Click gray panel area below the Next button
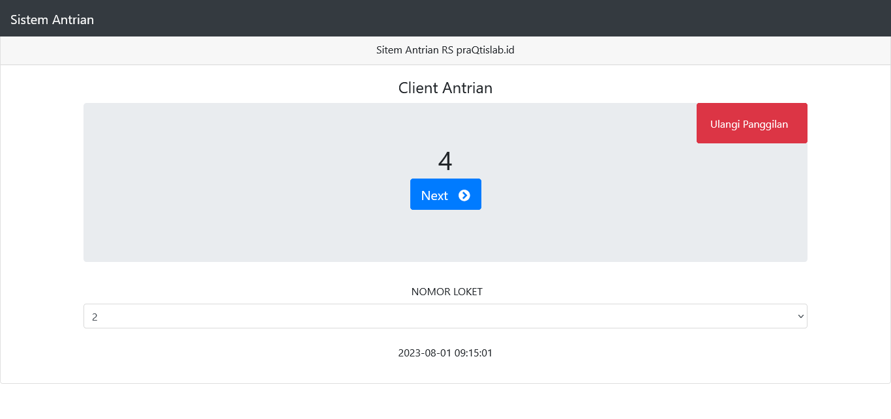 445,238
